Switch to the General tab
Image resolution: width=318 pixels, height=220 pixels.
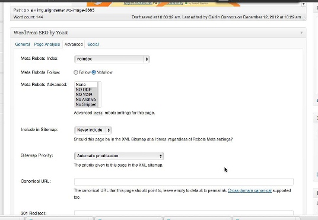(23, 44)
